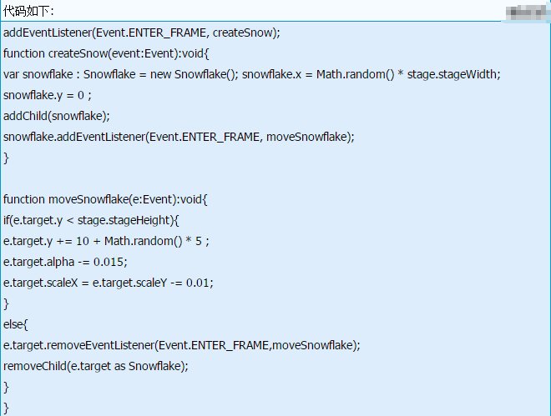This screenshot has width=551, height=416.
Task: Click the 代码如下 heading label
Action: (x=29, y=10)
